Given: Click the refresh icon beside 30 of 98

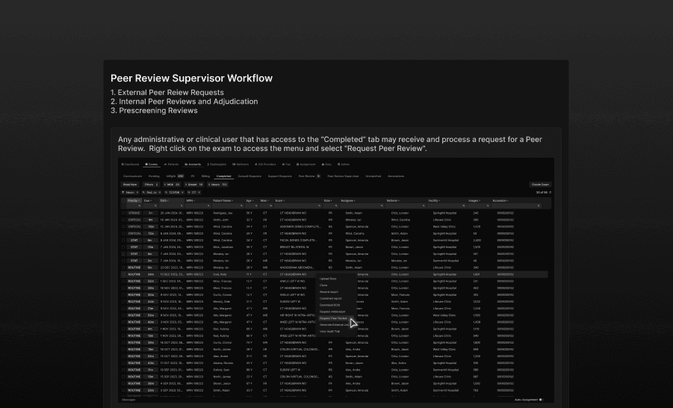Looking at the screenshot, I should [551, 192].
